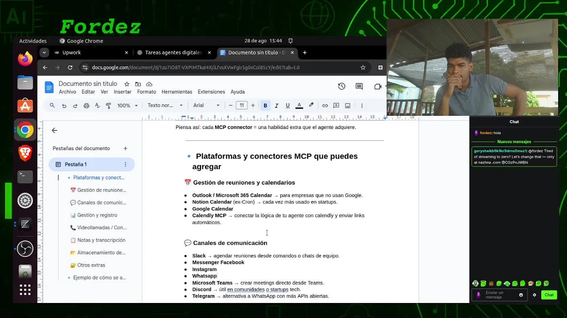Move document with the folder icon
The image size is (567, 318).
[138, 84]
